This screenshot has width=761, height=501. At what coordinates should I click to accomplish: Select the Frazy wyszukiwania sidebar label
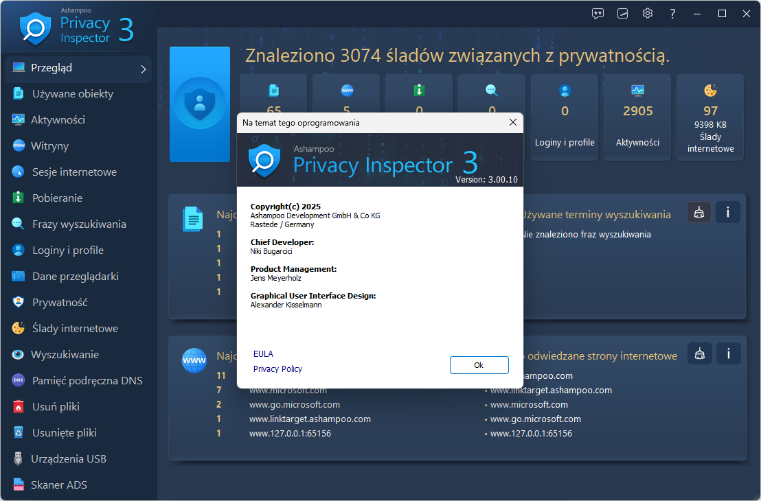pos(79,224)
